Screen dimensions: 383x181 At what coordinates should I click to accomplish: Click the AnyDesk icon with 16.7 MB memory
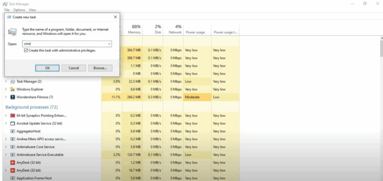click(x=13, y=170)
